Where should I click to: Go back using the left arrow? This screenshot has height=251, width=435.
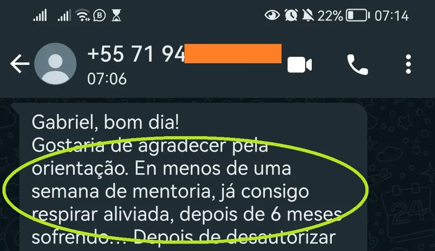tap(20, 64)
